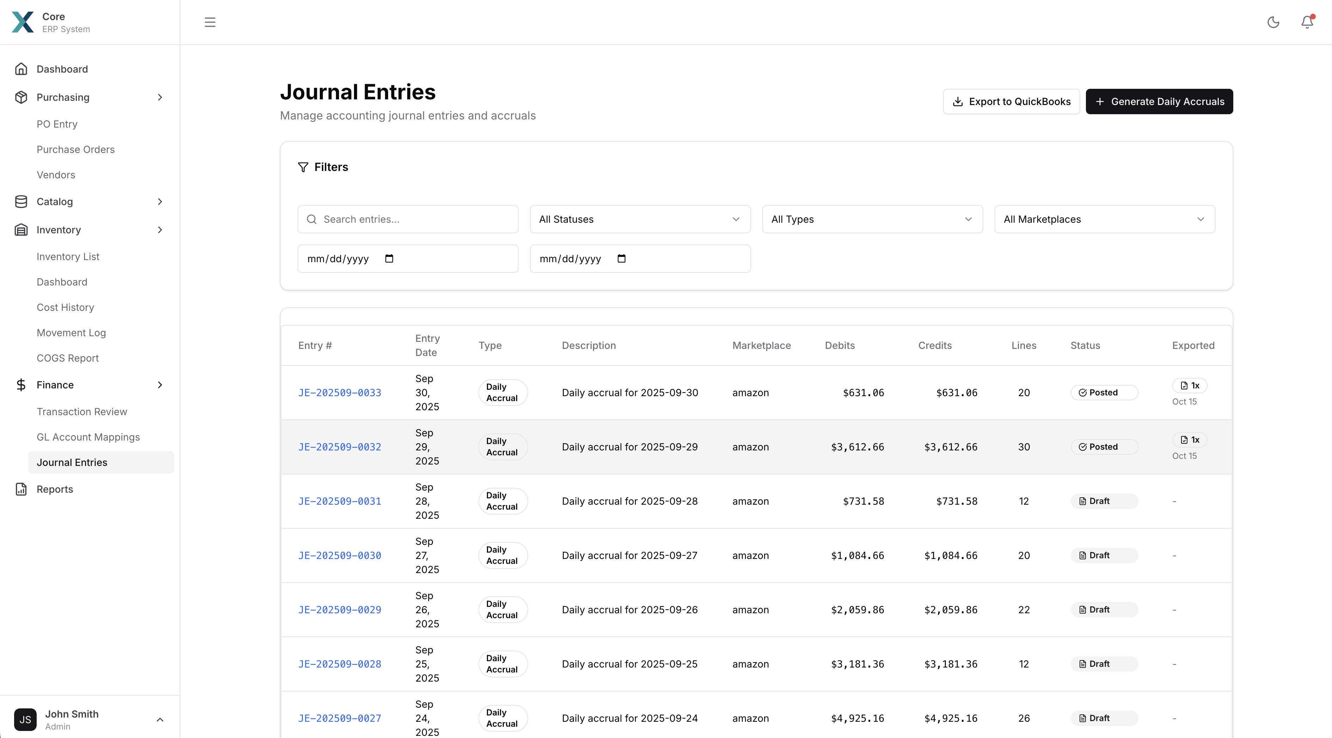Select Journal Entries in sidebar
This screenshot has width=1332, height=738.
click(72, 462)
